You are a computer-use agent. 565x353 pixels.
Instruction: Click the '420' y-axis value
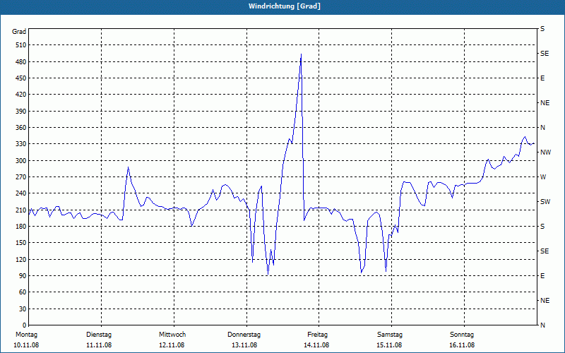coord(21,95)
